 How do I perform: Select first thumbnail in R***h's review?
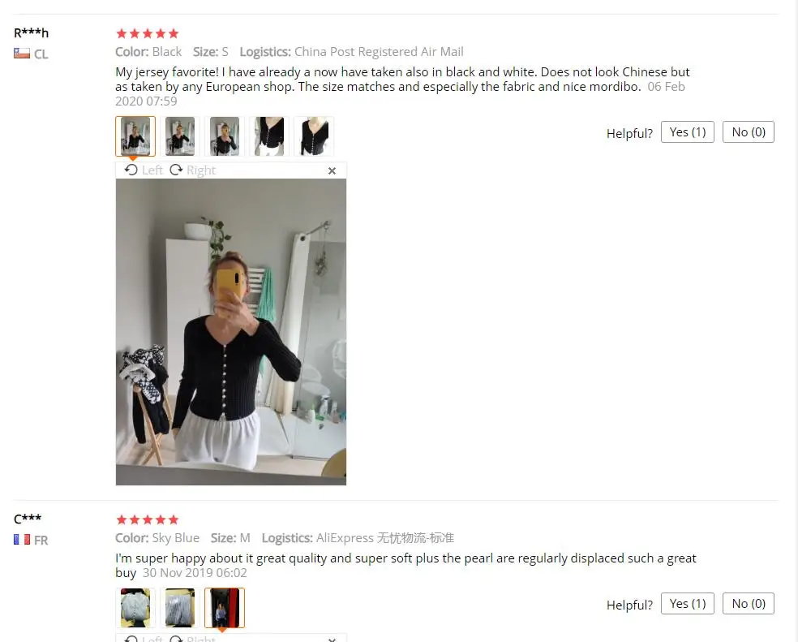(135, 136)
